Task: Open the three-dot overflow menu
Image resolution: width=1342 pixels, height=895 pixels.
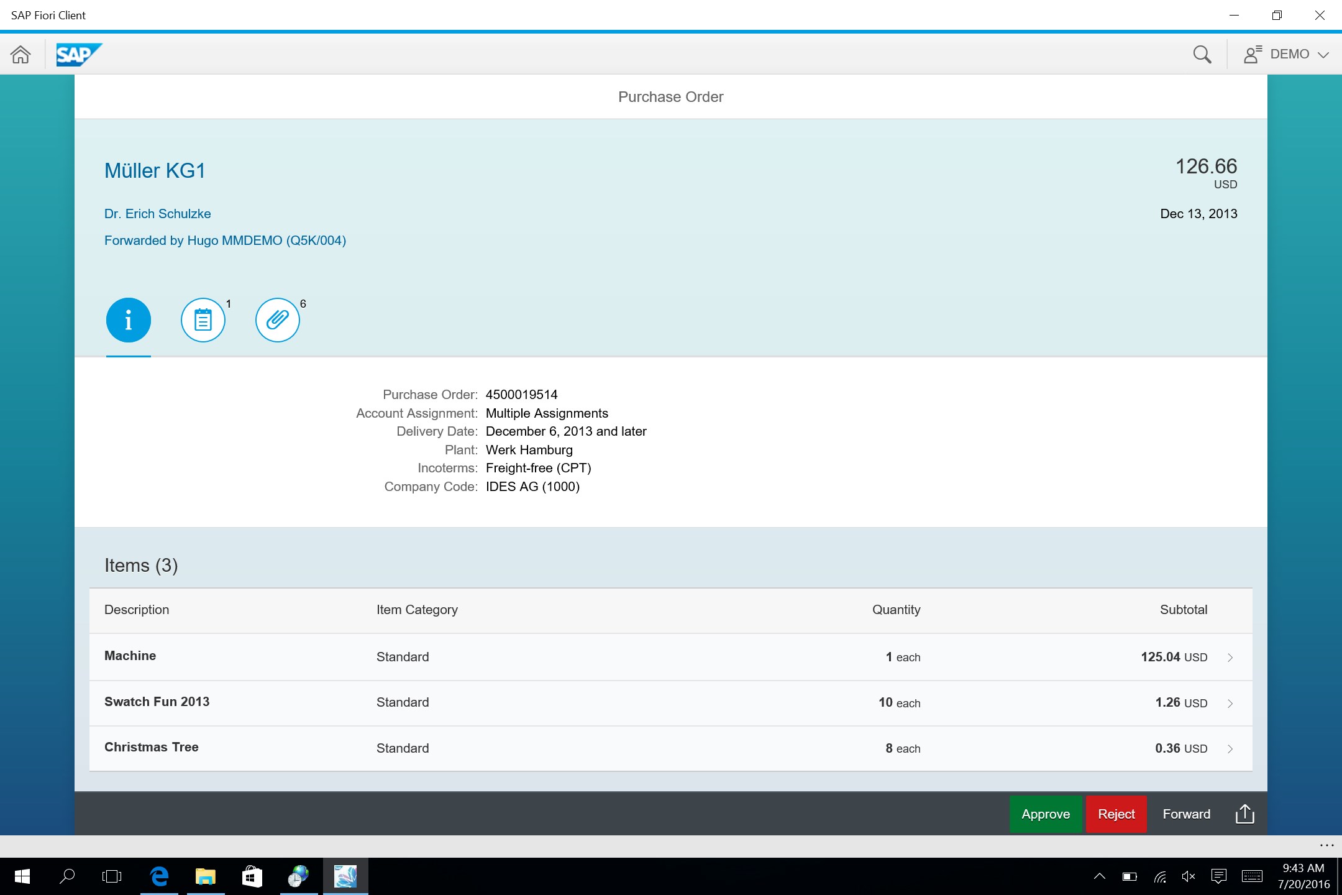Action: coord(1326,845)
